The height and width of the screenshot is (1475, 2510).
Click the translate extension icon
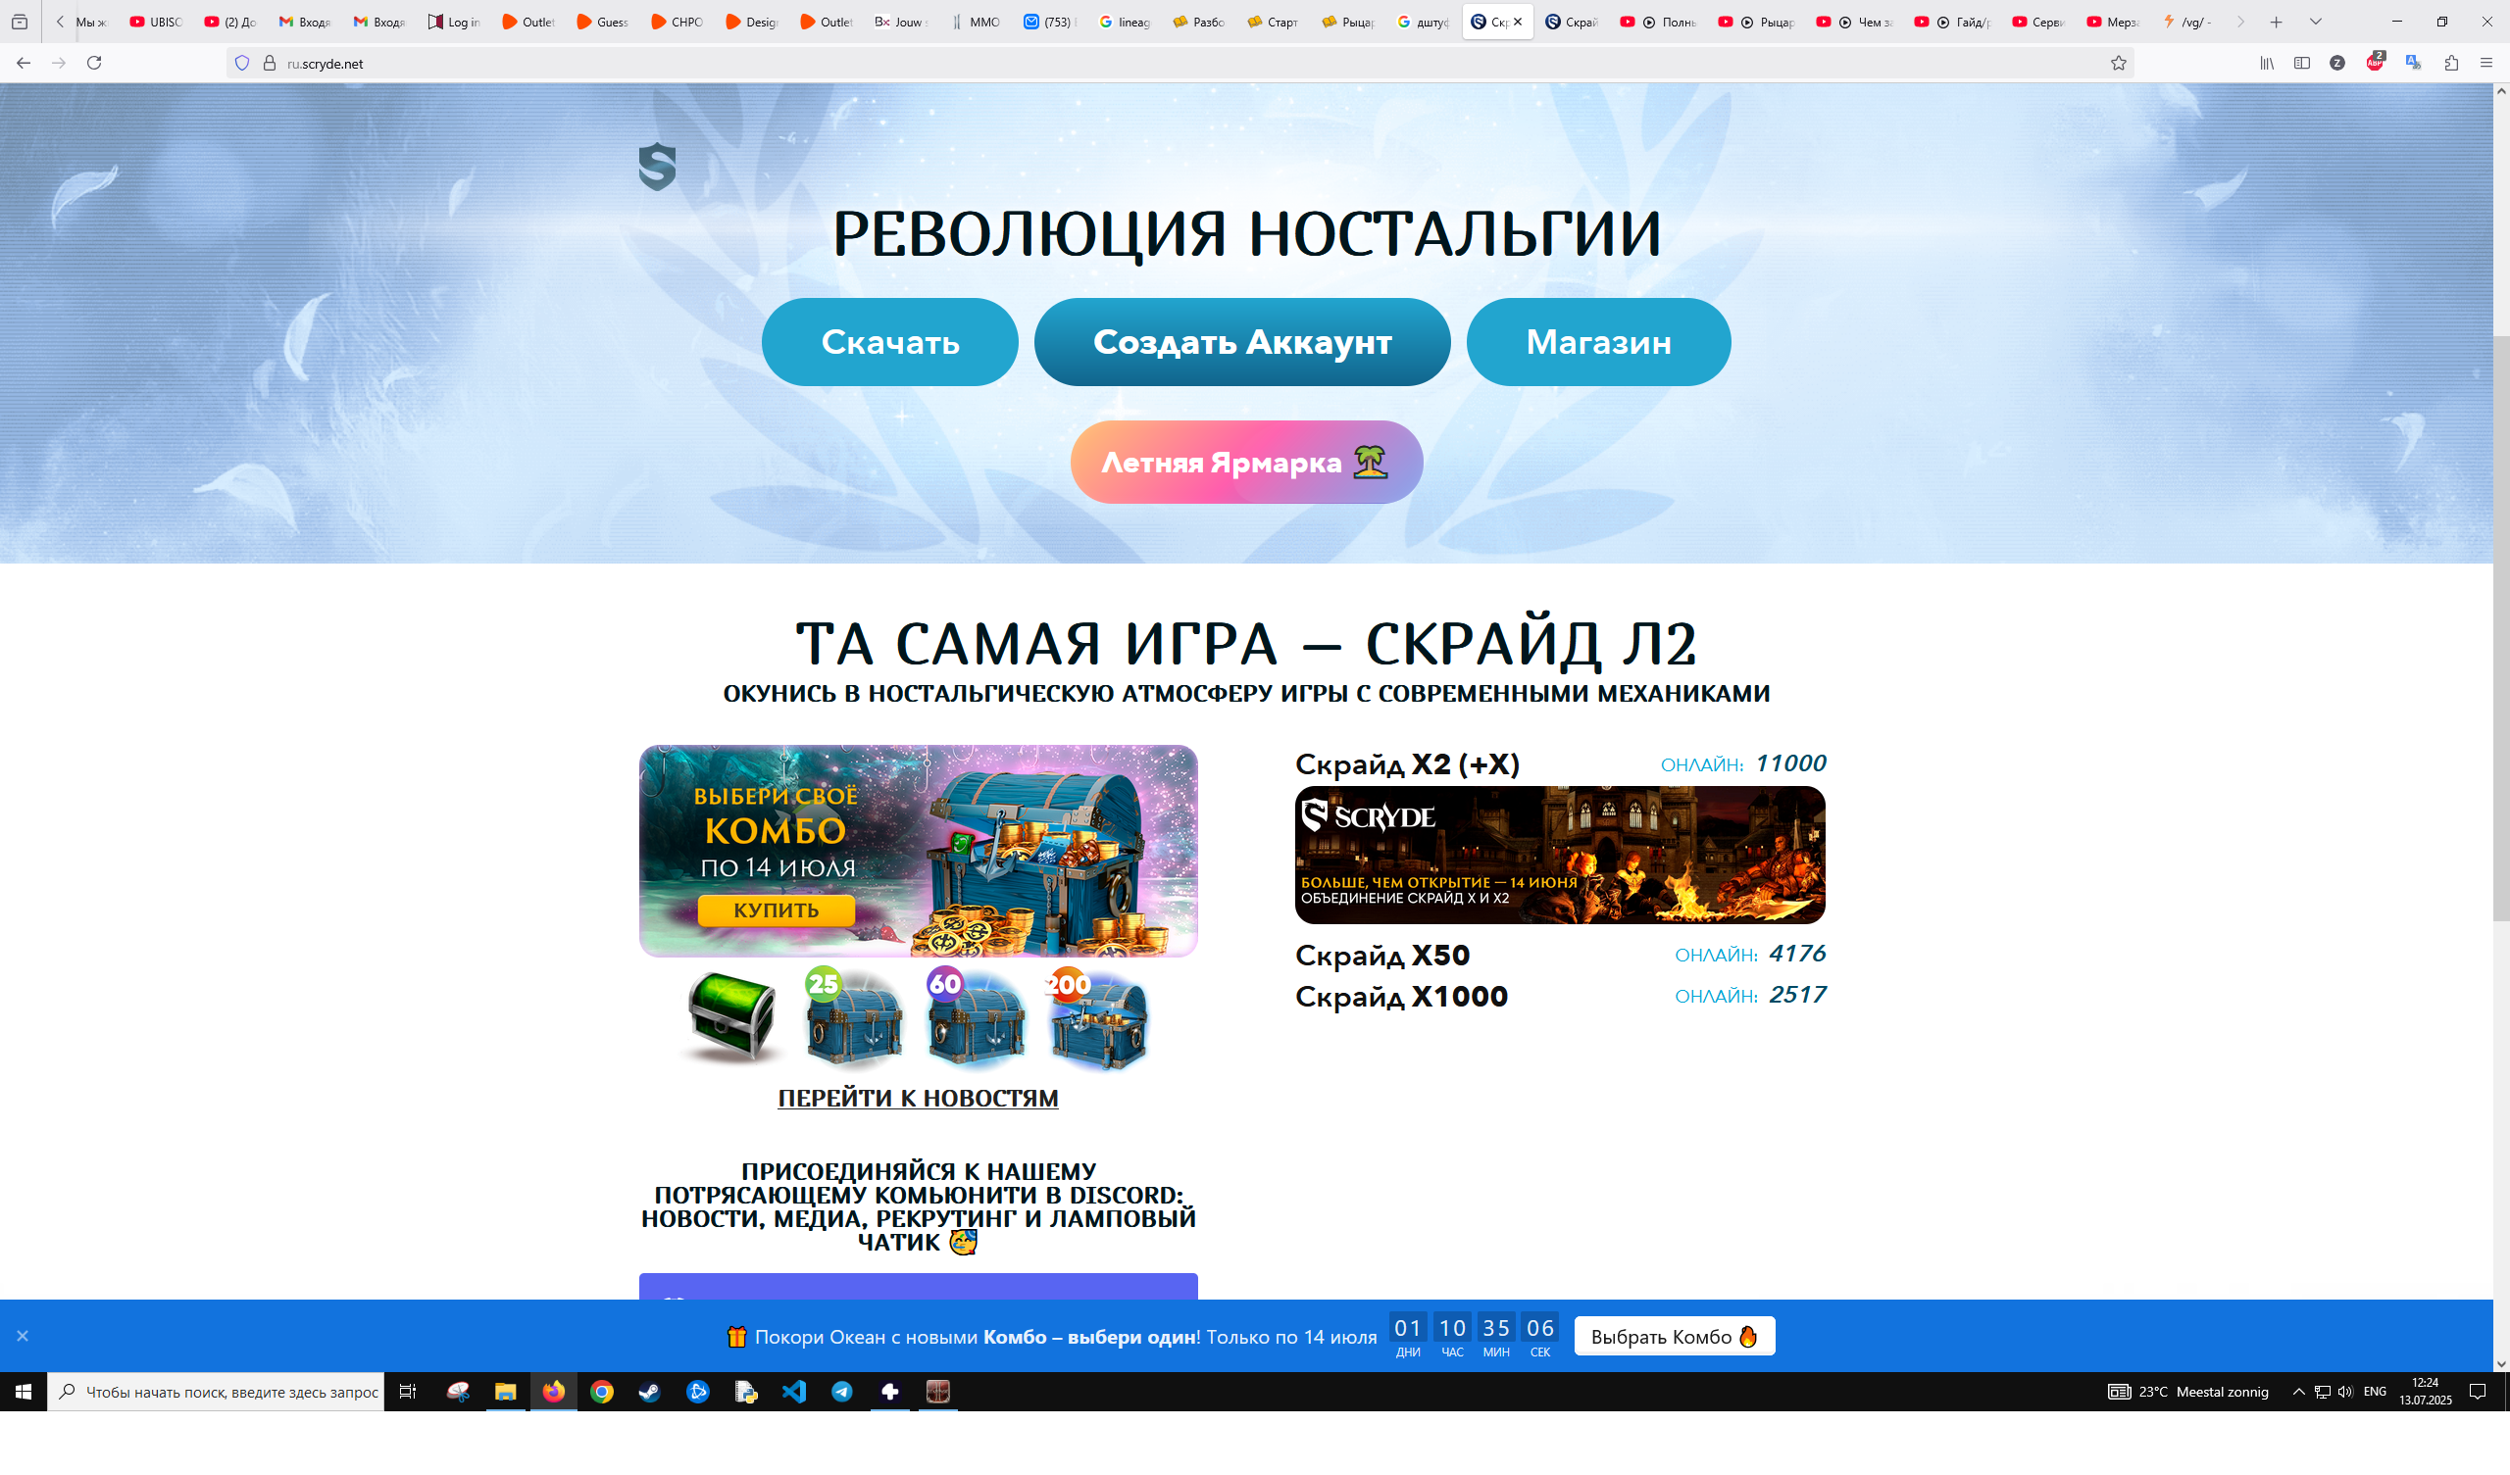click(x=2412, y=63)
